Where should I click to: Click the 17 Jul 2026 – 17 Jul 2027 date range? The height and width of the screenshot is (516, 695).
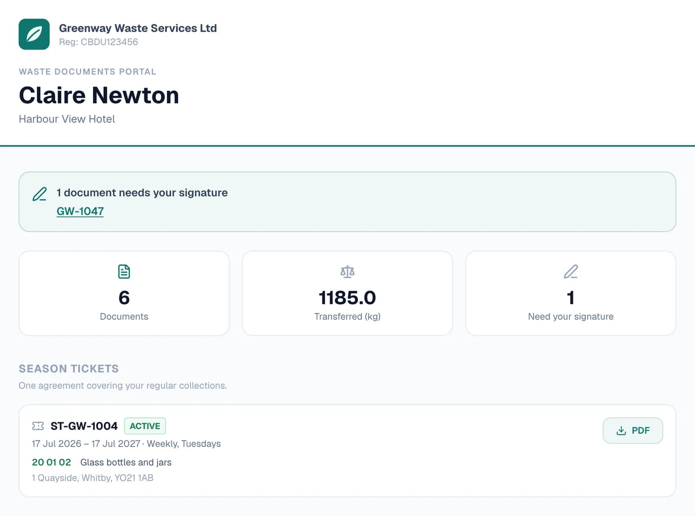tap(86, 443)
